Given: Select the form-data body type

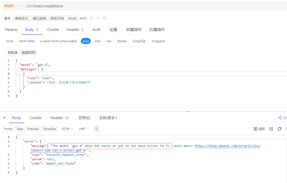Looking at the screenshot, I should click(x=27, y=41).
